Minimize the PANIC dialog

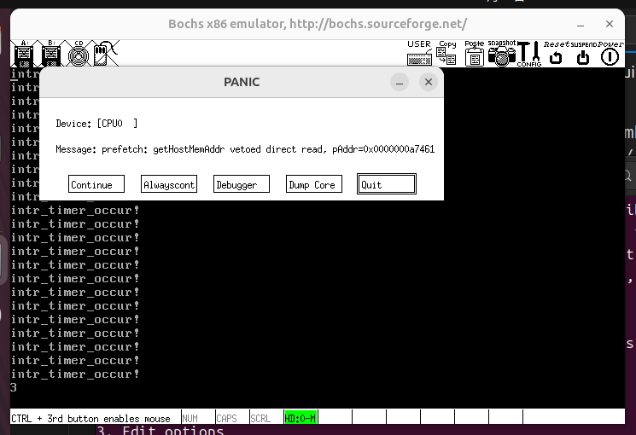point(400,82)
